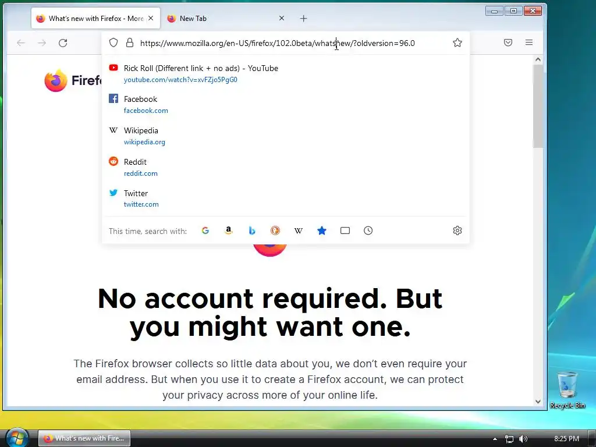Open the Recycle Bin desktop icon

[567, 390]
